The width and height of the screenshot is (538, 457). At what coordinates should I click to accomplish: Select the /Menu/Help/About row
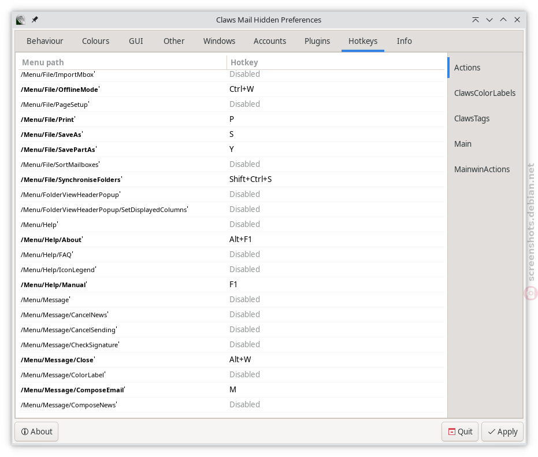[232, 240]
